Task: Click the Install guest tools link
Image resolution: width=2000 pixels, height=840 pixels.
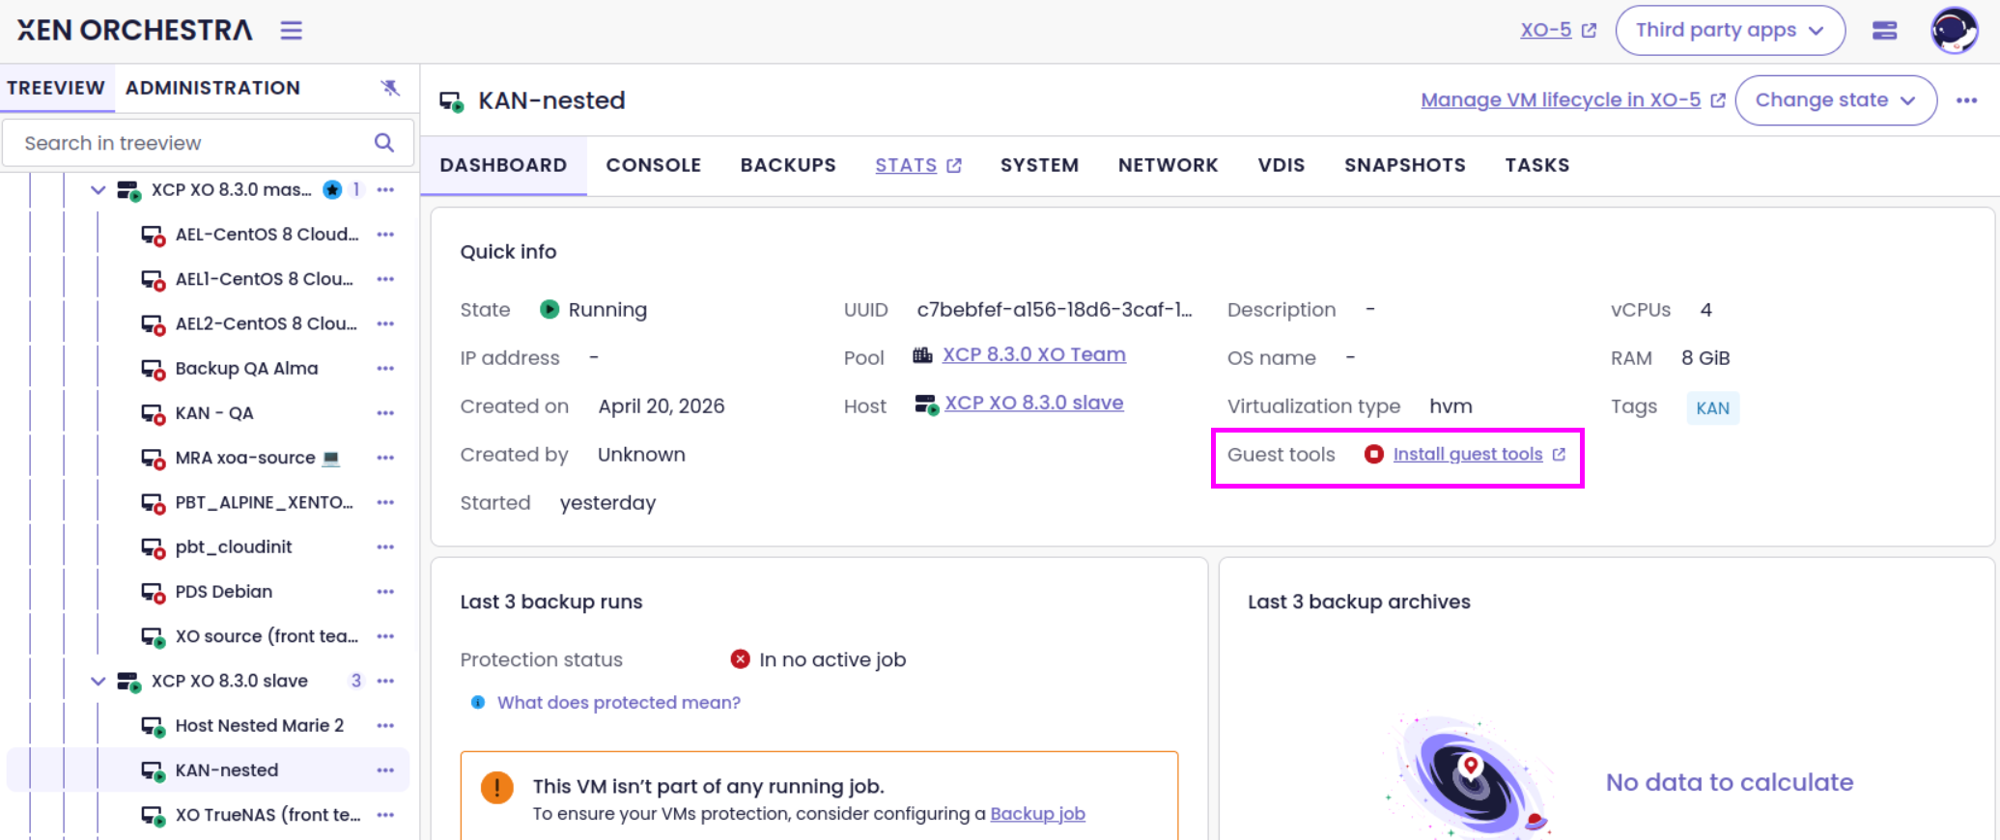Action: point(1479,454)
